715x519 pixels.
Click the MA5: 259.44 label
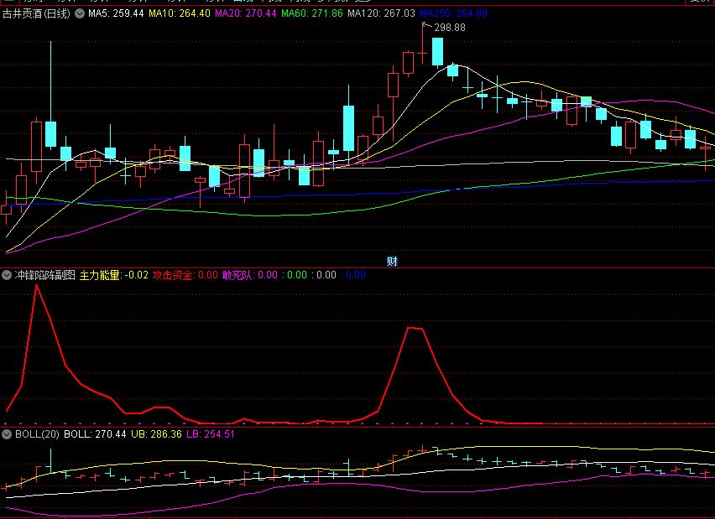tap(116, 13)
